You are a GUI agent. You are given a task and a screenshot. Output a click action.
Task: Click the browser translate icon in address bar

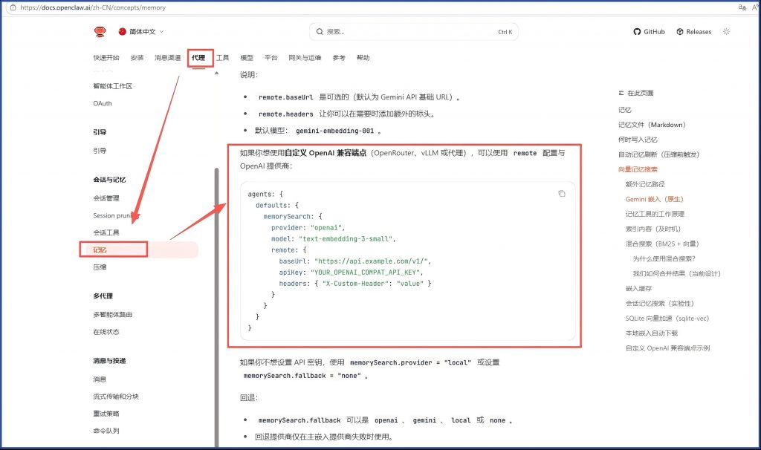pyautogui.click(x=742, y=7)
